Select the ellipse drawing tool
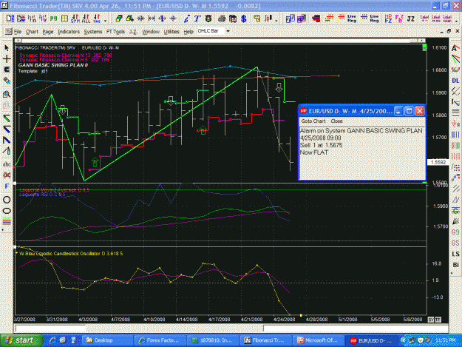462x347 pixels. (x=7, y=211)
